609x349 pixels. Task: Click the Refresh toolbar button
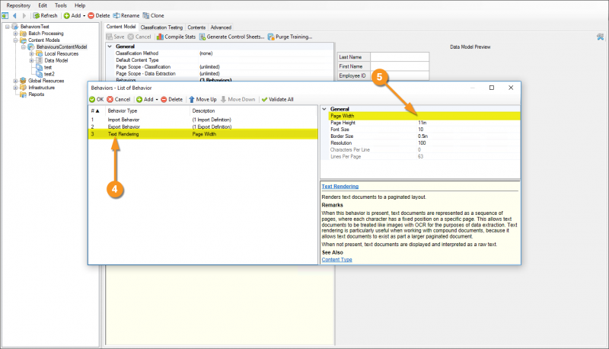45,15
